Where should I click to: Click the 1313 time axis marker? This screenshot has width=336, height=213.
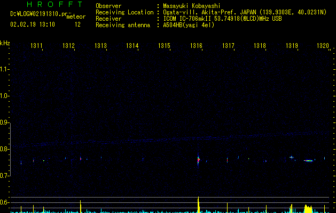pos(100,46)
